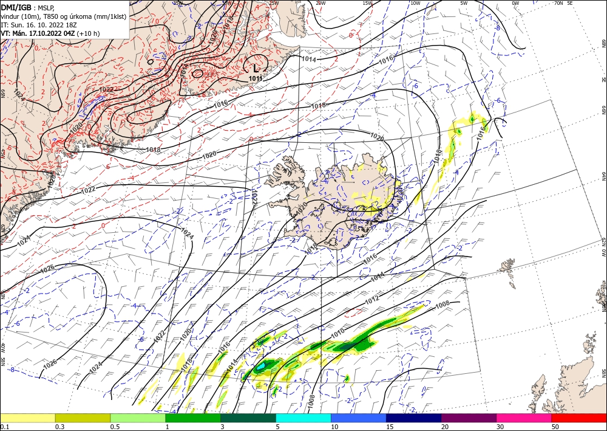Image resolution: width=607 pixels, height=431 pixels.
Task: Click the "1011" low pressure value
Action: [x=256, y=78]
